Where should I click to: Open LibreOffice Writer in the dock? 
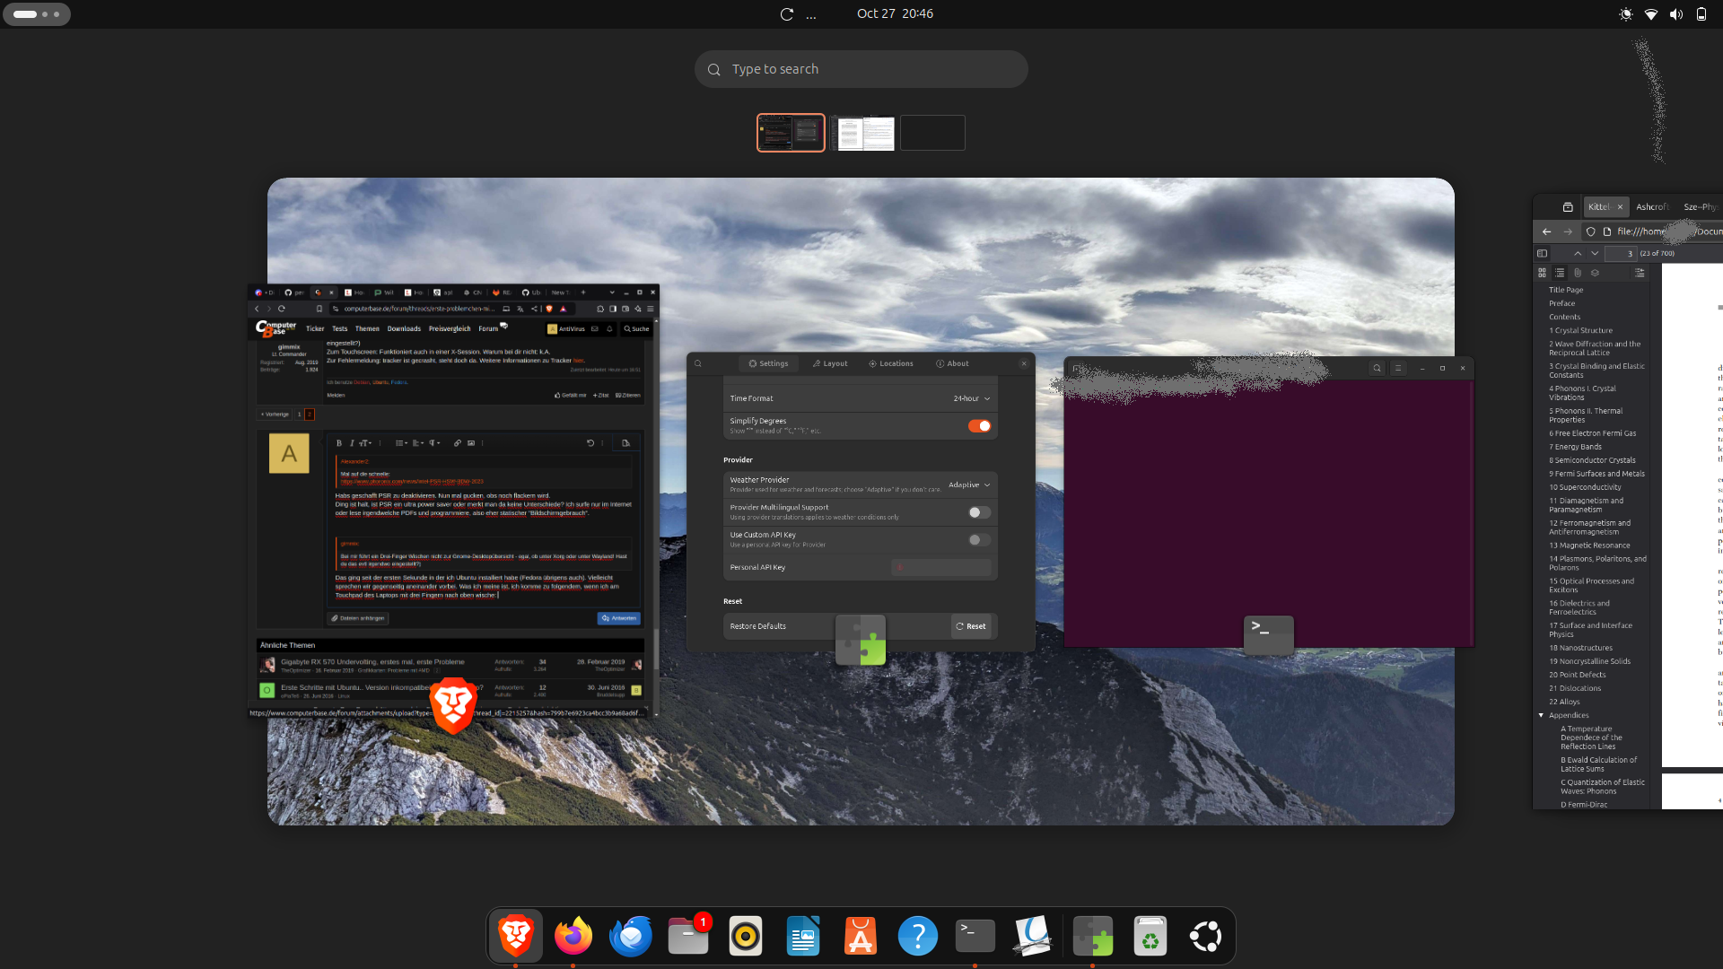coord(802,936)
